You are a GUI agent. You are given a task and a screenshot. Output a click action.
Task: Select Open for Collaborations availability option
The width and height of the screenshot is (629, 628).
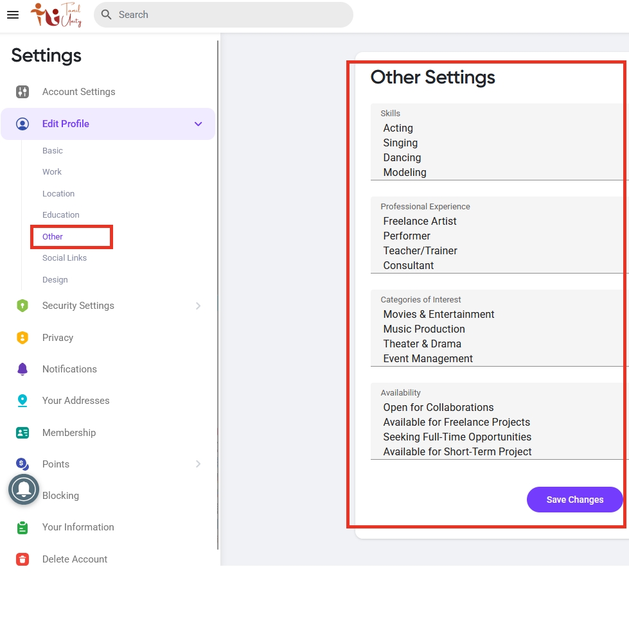438,408
